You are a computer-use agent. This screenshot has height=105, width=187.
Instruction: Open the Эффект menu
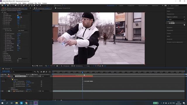(x=25, y=3)
